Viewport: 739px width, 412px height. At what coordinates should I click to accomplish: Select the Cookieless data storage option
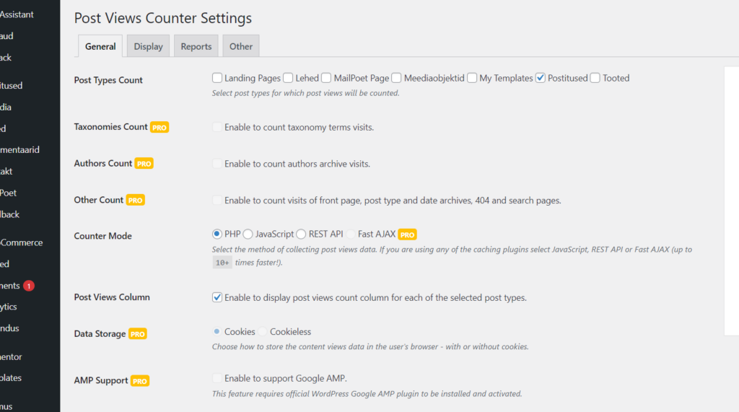pyautogui.click(x=263, y=332)
